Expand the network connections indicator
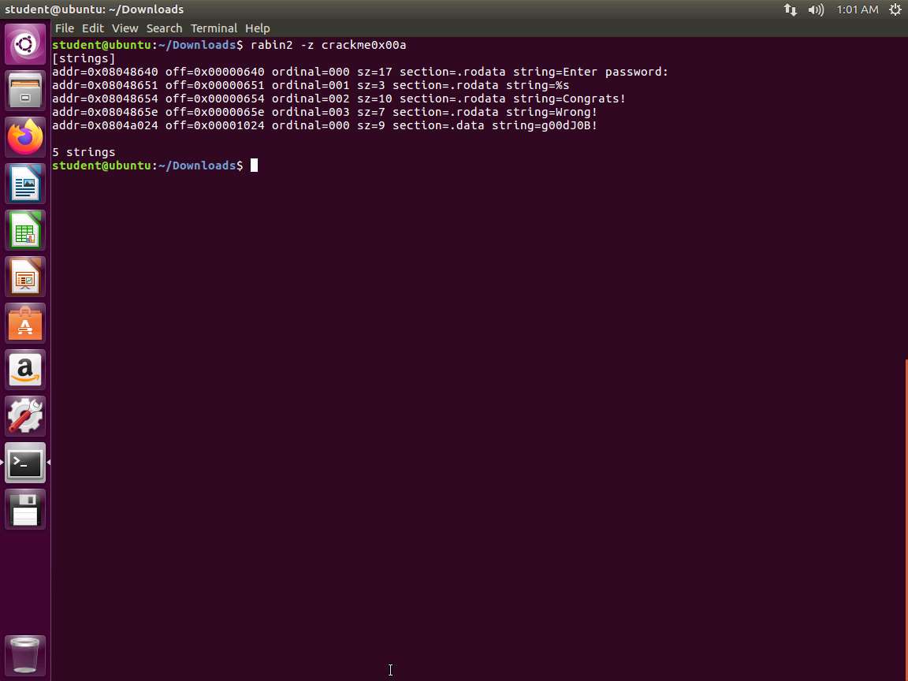Image resolution: width=908 pixels, height=681 pixels. click(790, 9)
